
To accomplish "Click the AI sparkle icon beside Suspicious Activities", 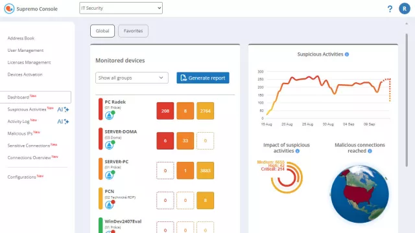I will pyautogui.click(x=64, y=109).
